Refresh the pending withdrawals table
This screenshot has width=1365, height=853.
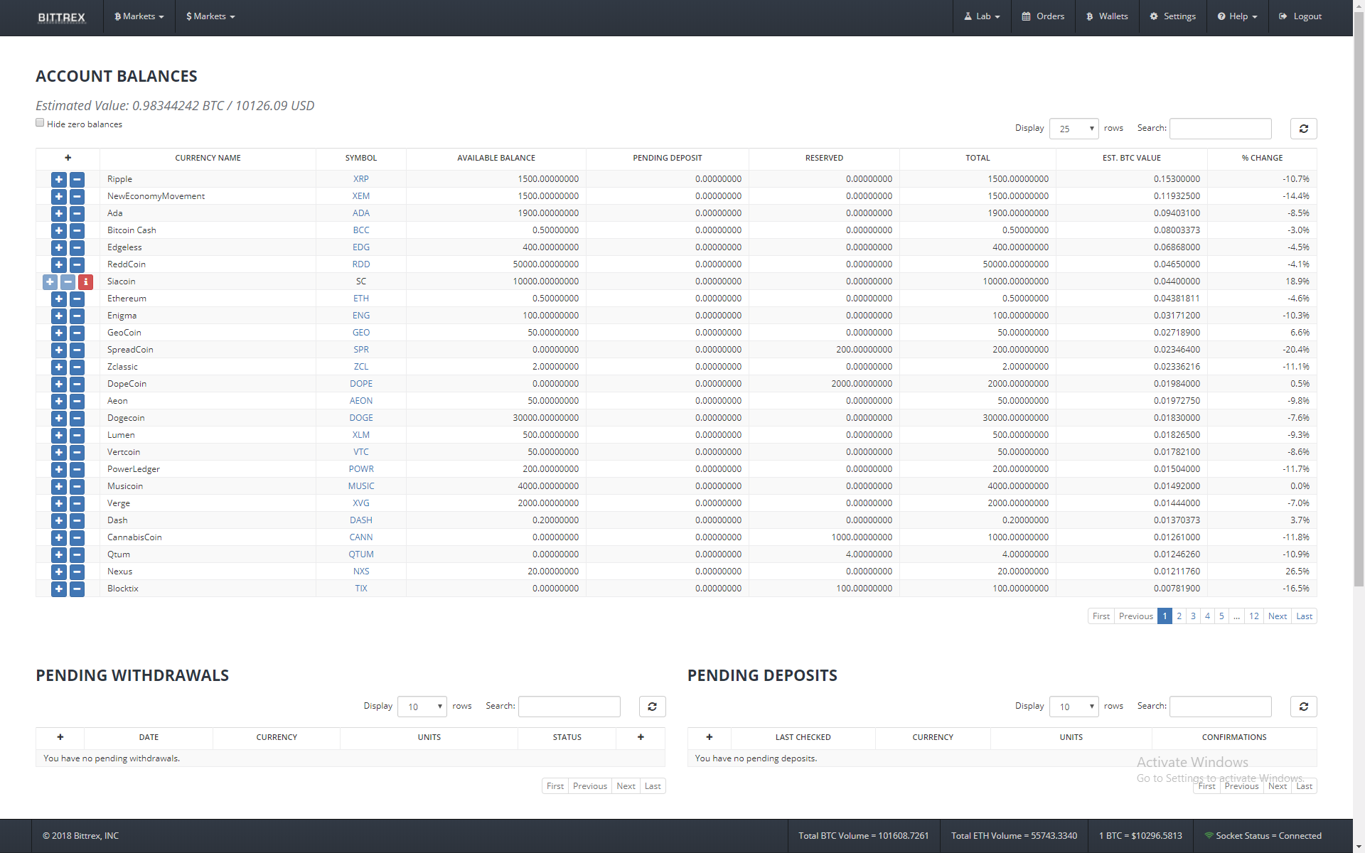652,707
